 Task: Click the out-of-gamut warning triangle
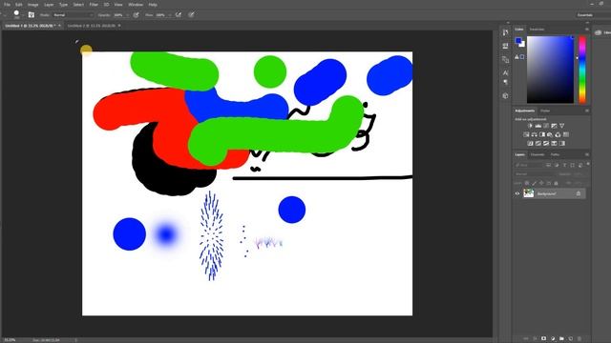pos(517,57)
